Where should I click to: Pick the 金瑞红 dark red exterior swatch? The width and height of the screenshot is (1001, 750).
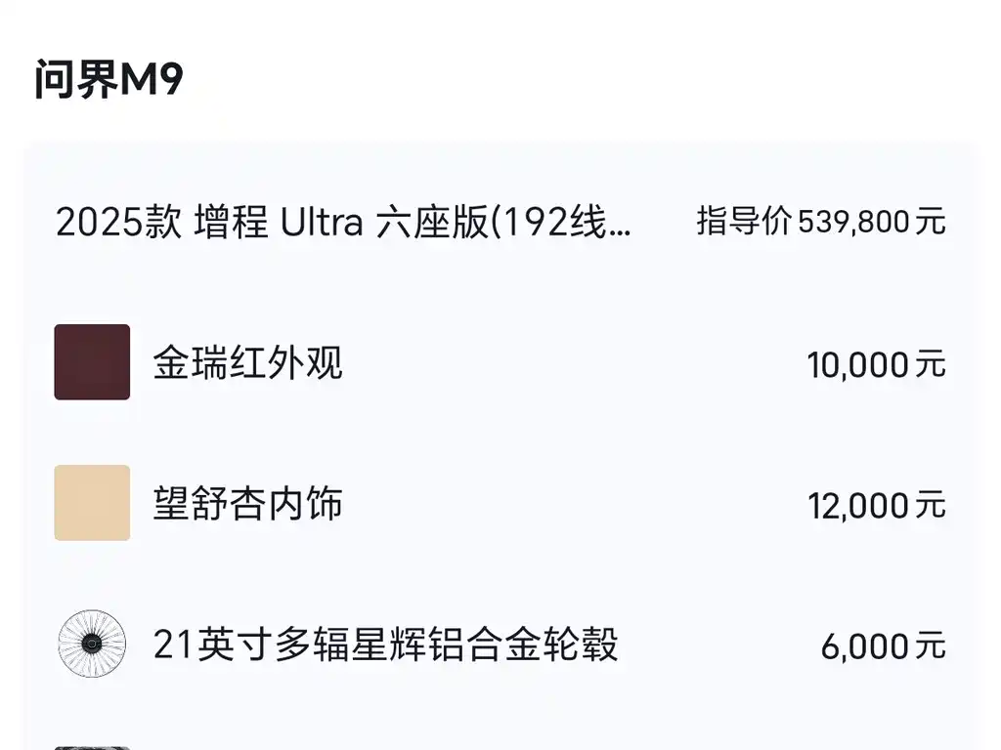[x=92, y=362]
